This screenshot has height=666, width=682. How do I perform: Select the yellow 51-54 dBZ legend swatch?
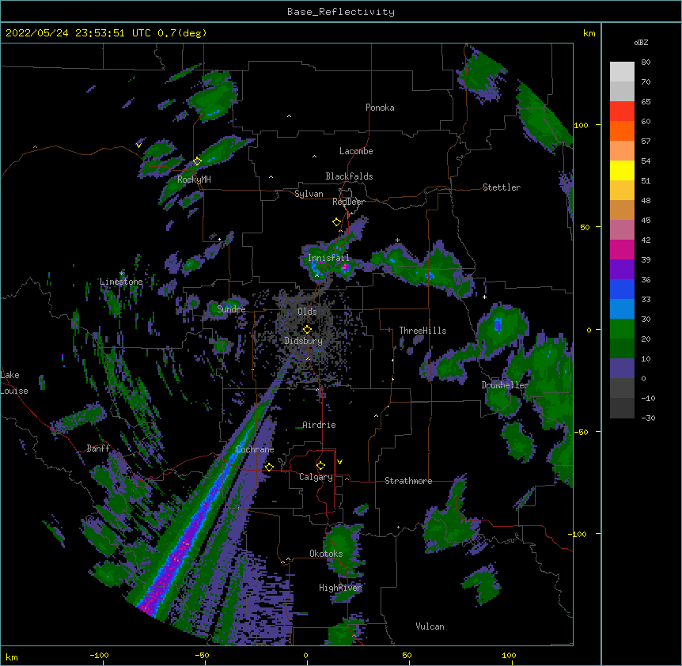tap(622, 170)
